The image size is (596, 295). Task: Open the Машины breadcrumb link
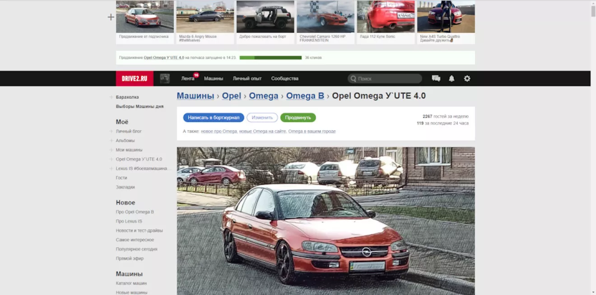[x=196, y=96]
